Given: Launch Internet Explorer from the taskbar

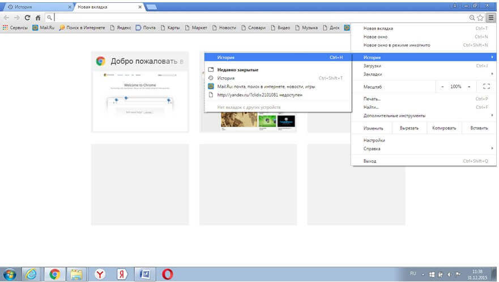Looking at the screenshot, I should pos(32,274).
